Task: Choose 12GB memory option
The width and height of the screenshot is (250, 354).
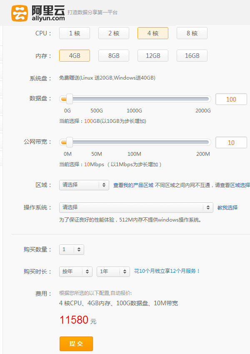Action: 153,55
